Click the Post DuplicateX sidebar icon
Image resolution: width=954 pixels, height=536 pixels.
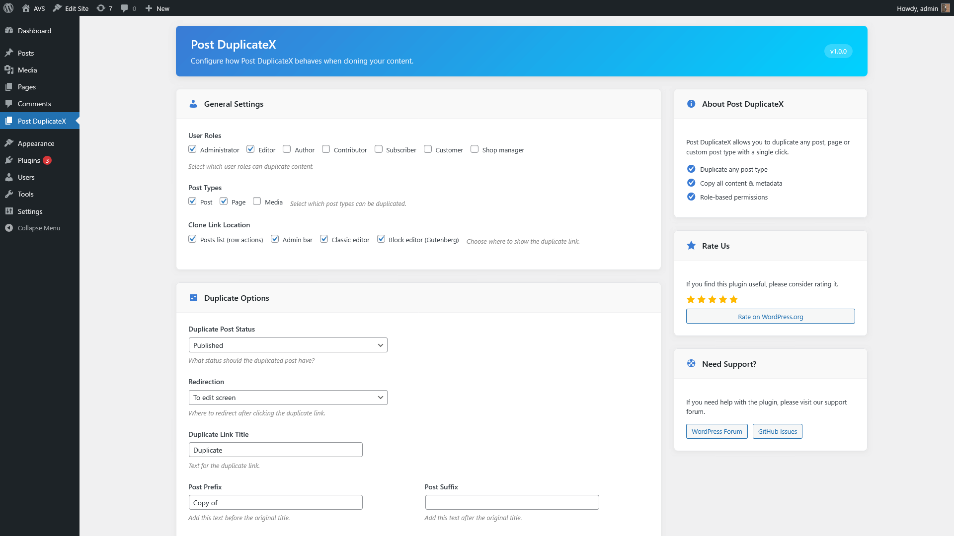(9, 121)
